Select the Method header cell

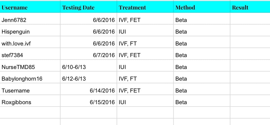[185, 7]
